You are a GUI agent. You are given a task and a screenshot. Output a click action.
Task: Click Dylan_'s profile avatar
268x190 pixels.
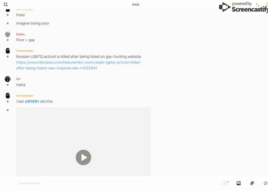coord(8,34)
